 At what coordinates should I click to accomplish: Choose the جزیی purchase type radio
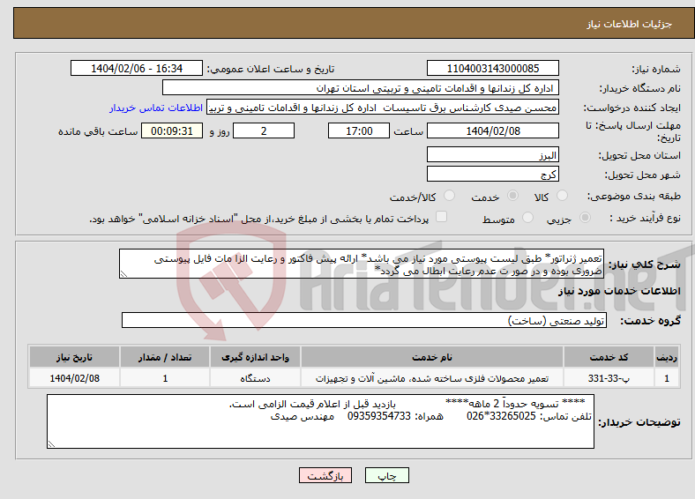click(x=585, y=217)
